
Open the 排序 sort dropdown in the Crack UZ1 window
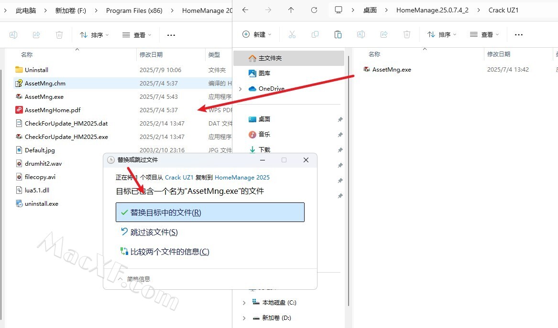(442, 34)
